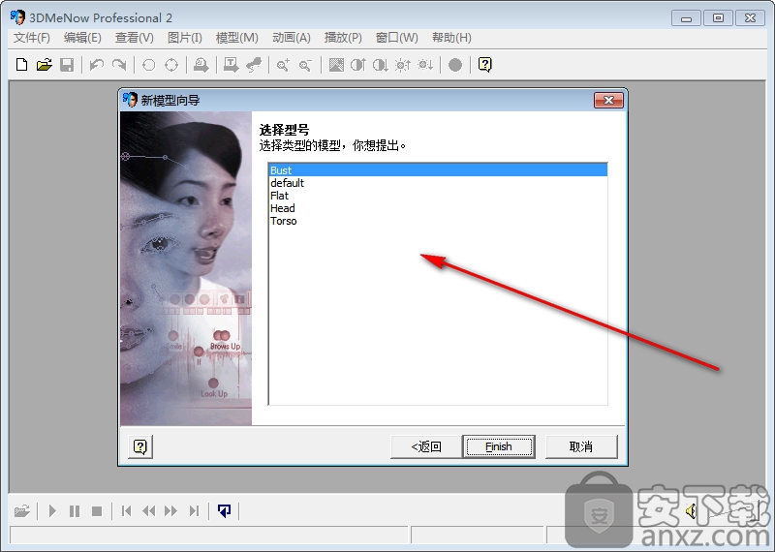Open the 帮助(H) menu

tap(451, 38)
